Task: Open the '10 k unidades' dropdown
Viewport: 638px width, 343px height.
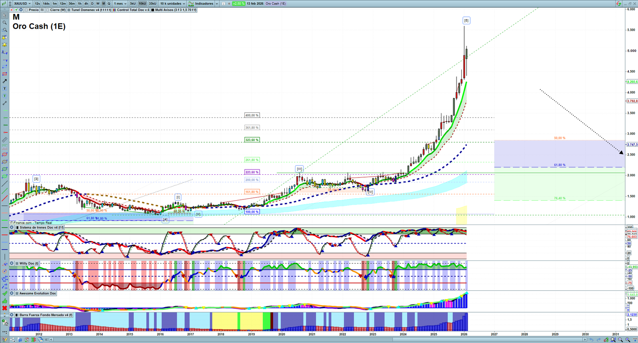Action: pyautogui.click(x=173, y=4)
